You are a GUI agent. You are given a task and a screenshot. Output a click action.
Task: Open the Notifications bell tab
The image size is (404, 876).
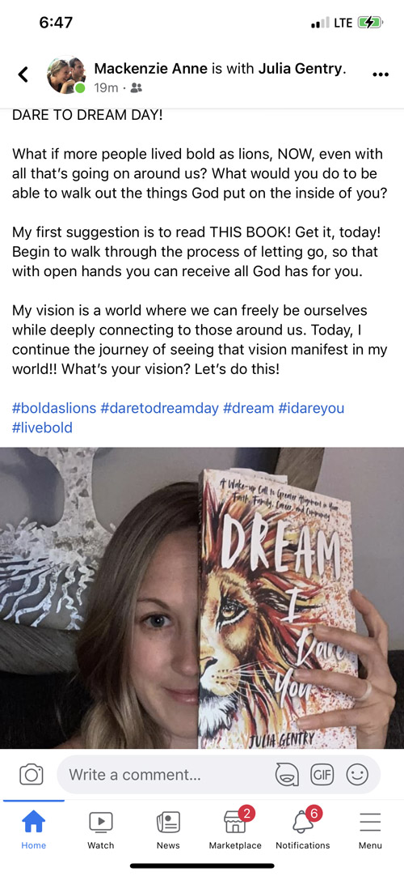[x=302, y=828]
